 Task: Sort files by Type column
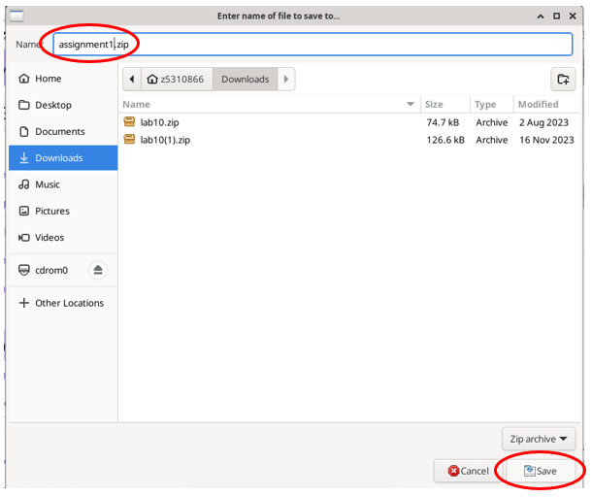pyautogui.click(x=492, y=104)
